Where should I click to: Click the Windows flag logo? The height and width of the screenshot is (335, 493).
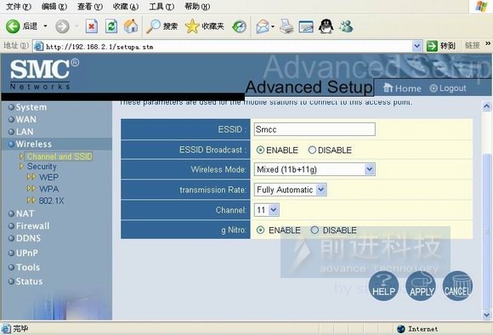481,6
